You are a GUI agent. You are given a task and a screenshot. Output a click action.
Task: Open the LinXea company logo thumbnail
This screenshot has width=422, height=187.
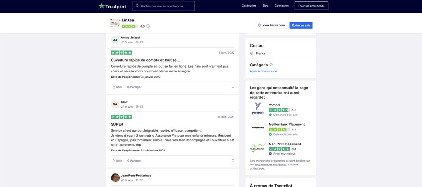pyautogui.click(x=115, y=23)
